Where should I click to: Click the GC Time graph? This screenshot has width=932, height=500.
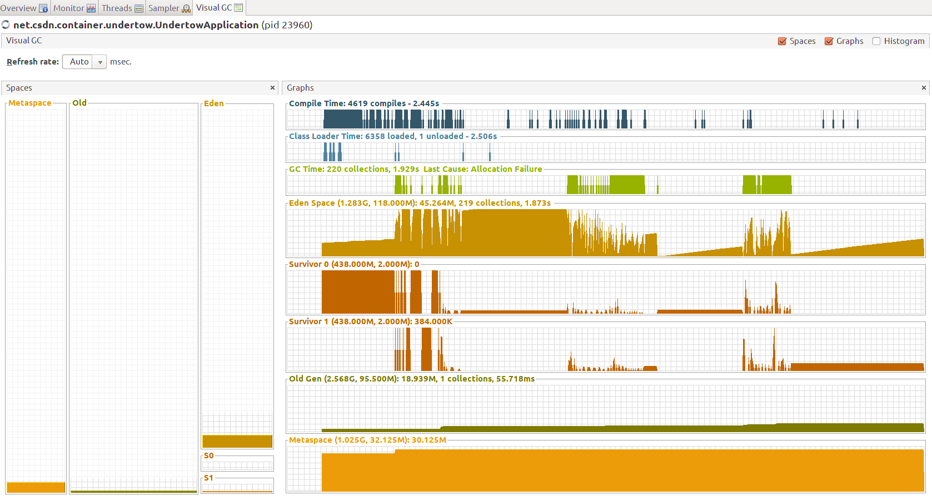pos(605,185)
